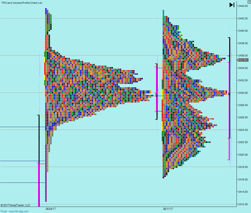Select the small square marker on middle range bar

coord(157,95)
